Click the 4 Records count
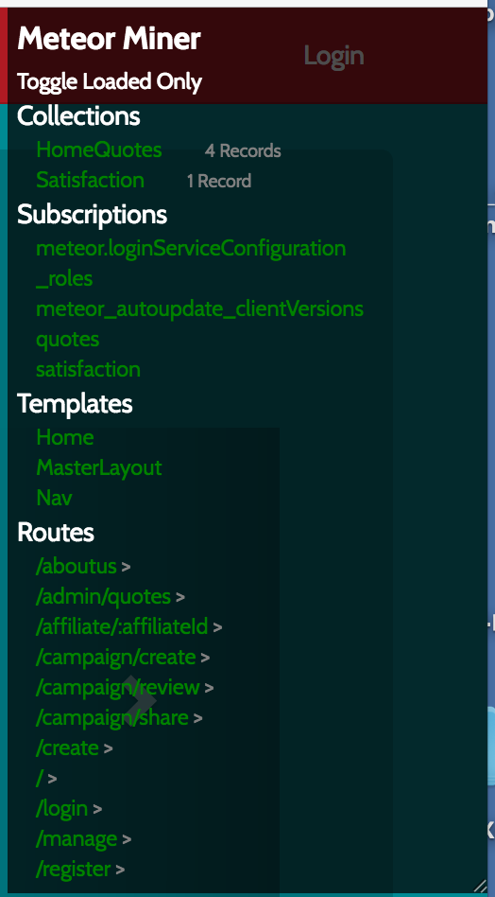 tap(243, 151)
